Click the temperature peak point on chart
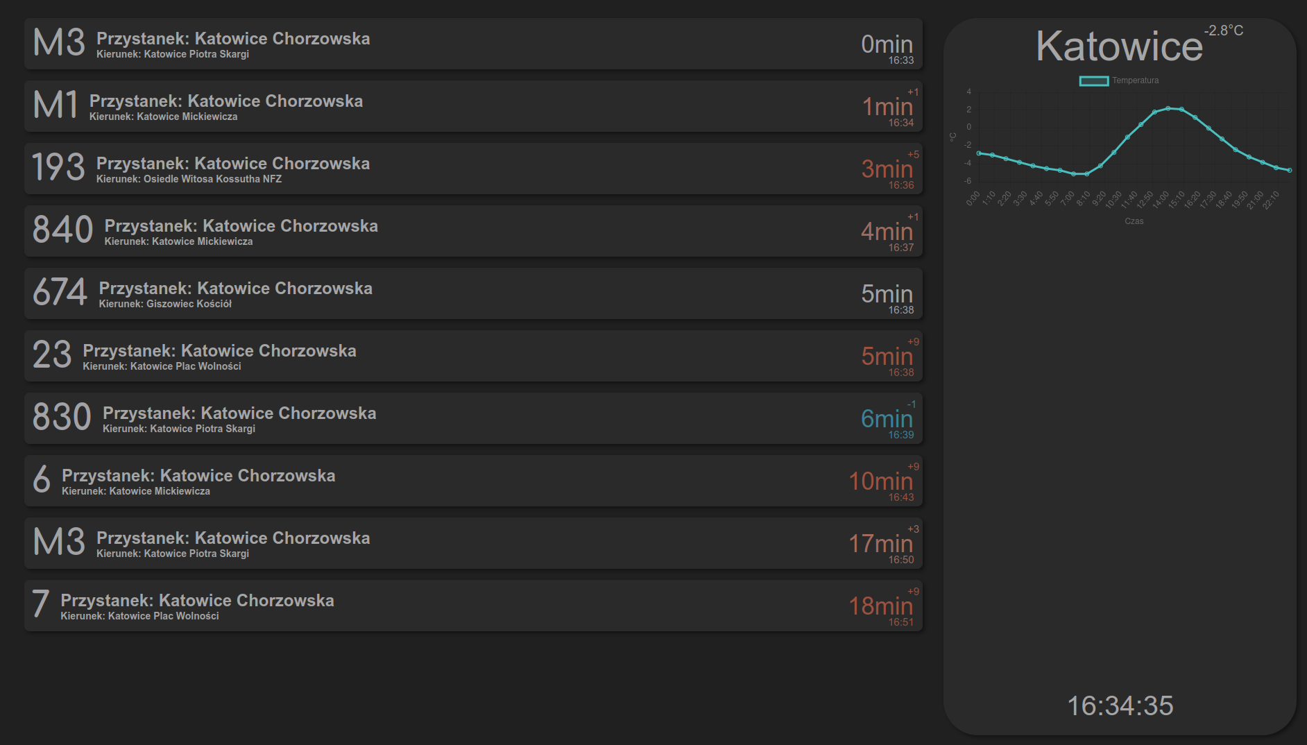Viewport: 1307px width, 745px height. coord(1168,108)
